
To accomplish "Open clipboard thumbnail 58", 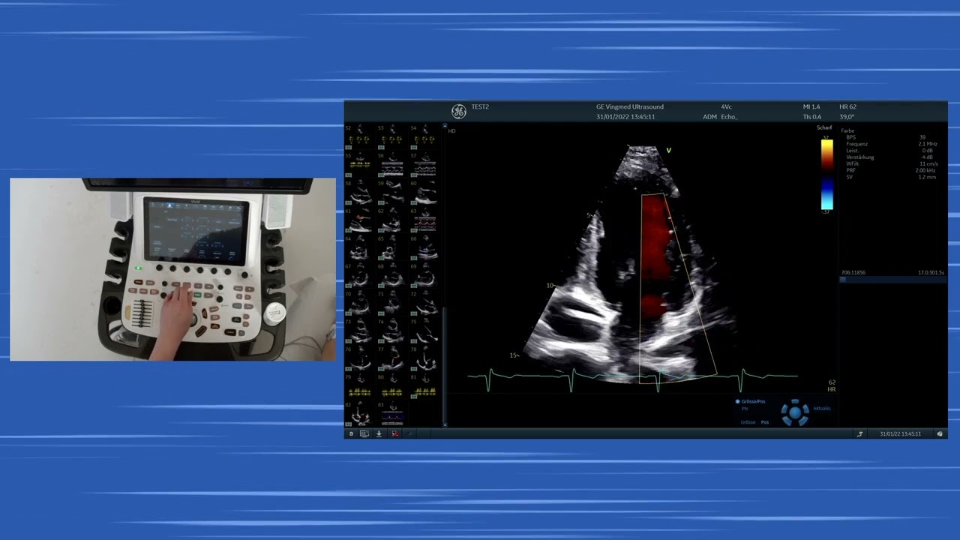I will 360,193.
